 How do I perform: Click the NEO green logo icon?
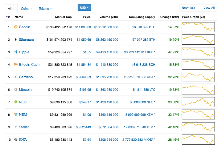click(16, 102)
